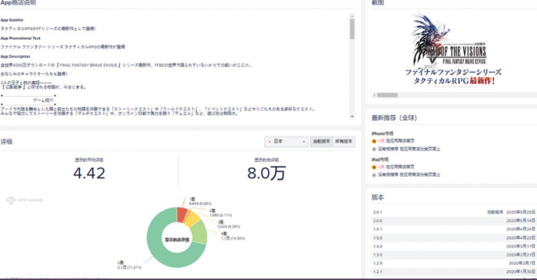The width and height of the screenshot is (537, 280).
Task: Click the App Description heading
Action: tap(16, 56)
